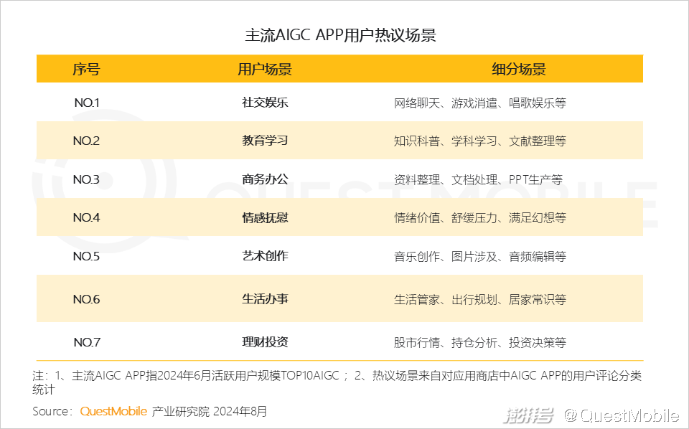The height and width of the screenshot is (429, 689).
Task: Select the 艺术创作 scene cell
Action: coord(264,256)
